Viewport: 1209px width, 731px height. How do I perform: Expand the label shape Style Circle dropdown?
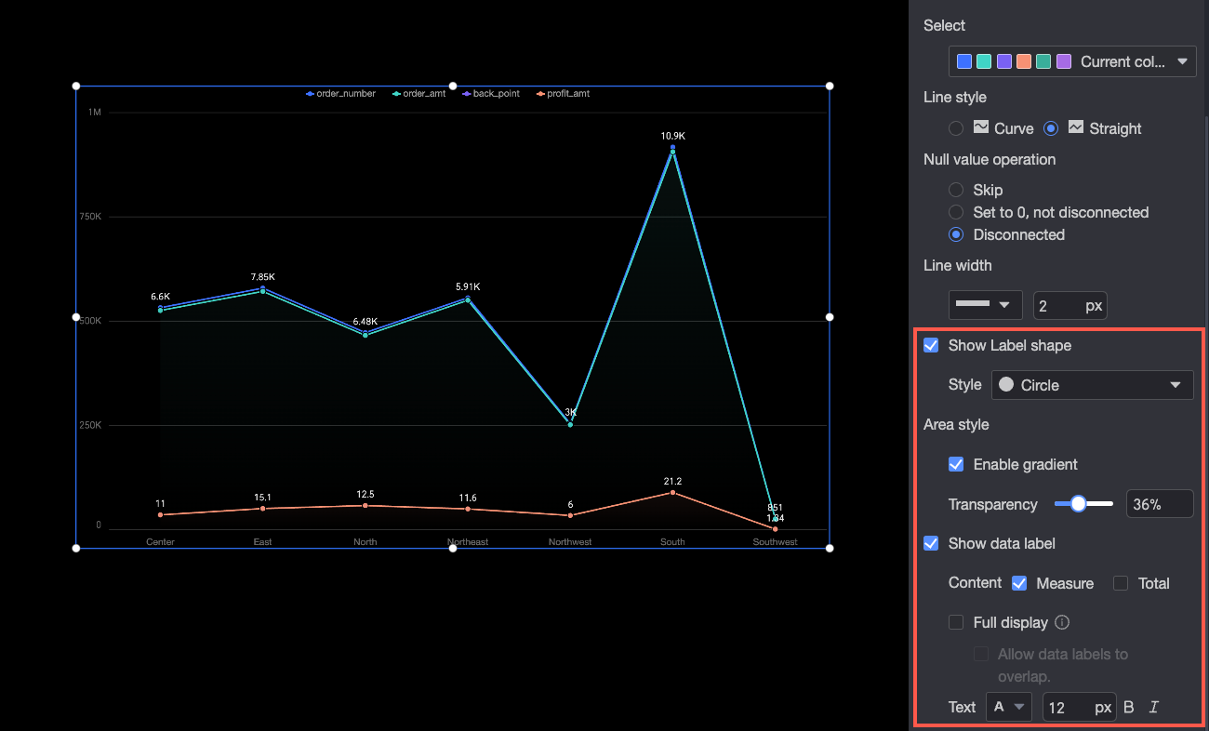(1093, 385)
